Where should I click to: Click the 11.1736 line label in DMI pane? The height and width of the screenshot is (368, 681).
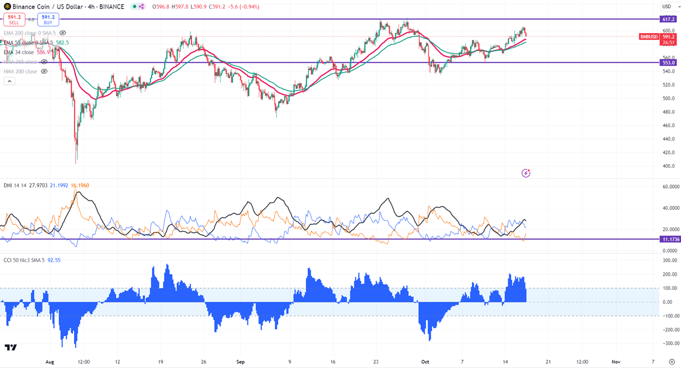click(670, 239)
